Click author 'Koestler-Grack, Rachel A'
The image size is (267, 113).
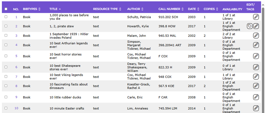click(x=139, y=86)
